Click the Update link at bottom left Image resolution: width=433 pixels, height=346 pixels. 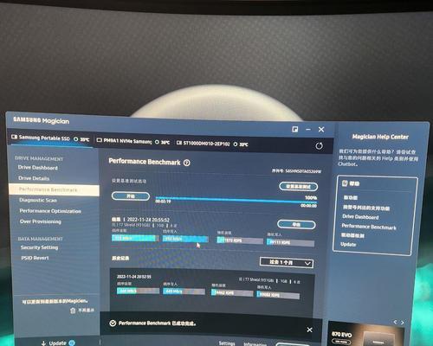[x=57, y=343]
